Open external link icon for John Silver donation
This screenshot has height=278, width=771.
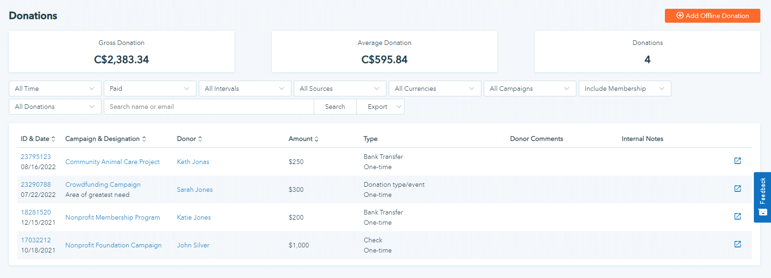click(x=738, y=244)
